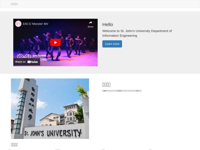
Task: Click the paragraph beginning with 1967
Action: 122,91
